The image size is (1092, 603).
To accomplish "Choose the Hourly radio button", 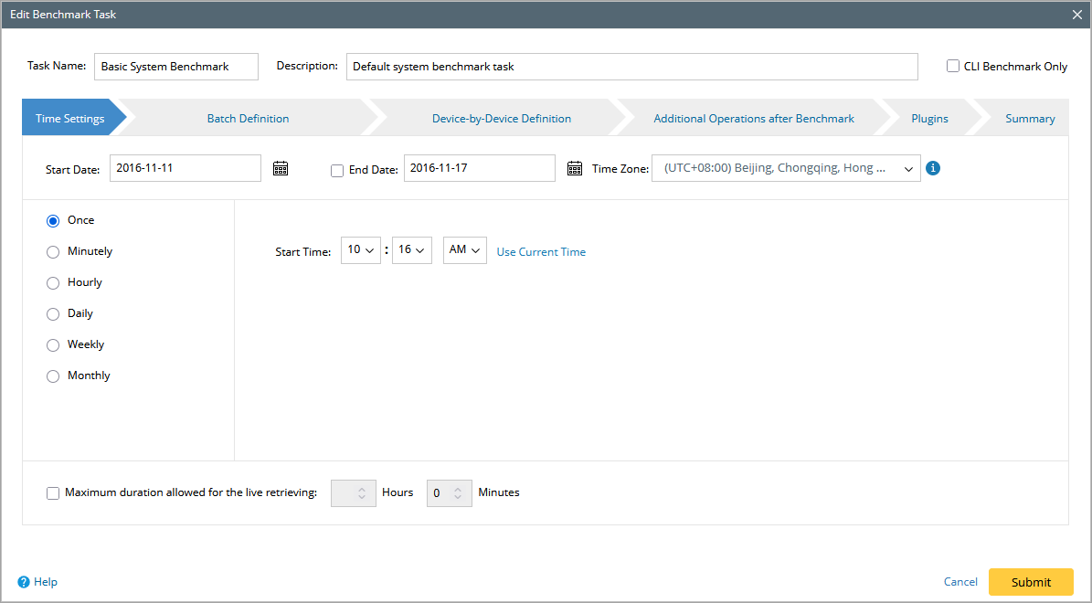I will pyautogui.click(x=53, y=282).
